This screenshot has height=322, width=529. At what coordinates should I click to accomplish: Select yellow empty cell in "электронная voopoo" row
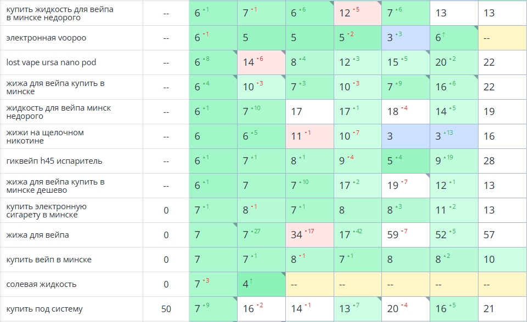502,38
